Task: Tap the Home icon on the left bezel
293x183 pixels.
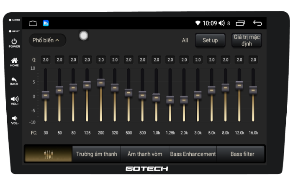Action: [14, 61]
